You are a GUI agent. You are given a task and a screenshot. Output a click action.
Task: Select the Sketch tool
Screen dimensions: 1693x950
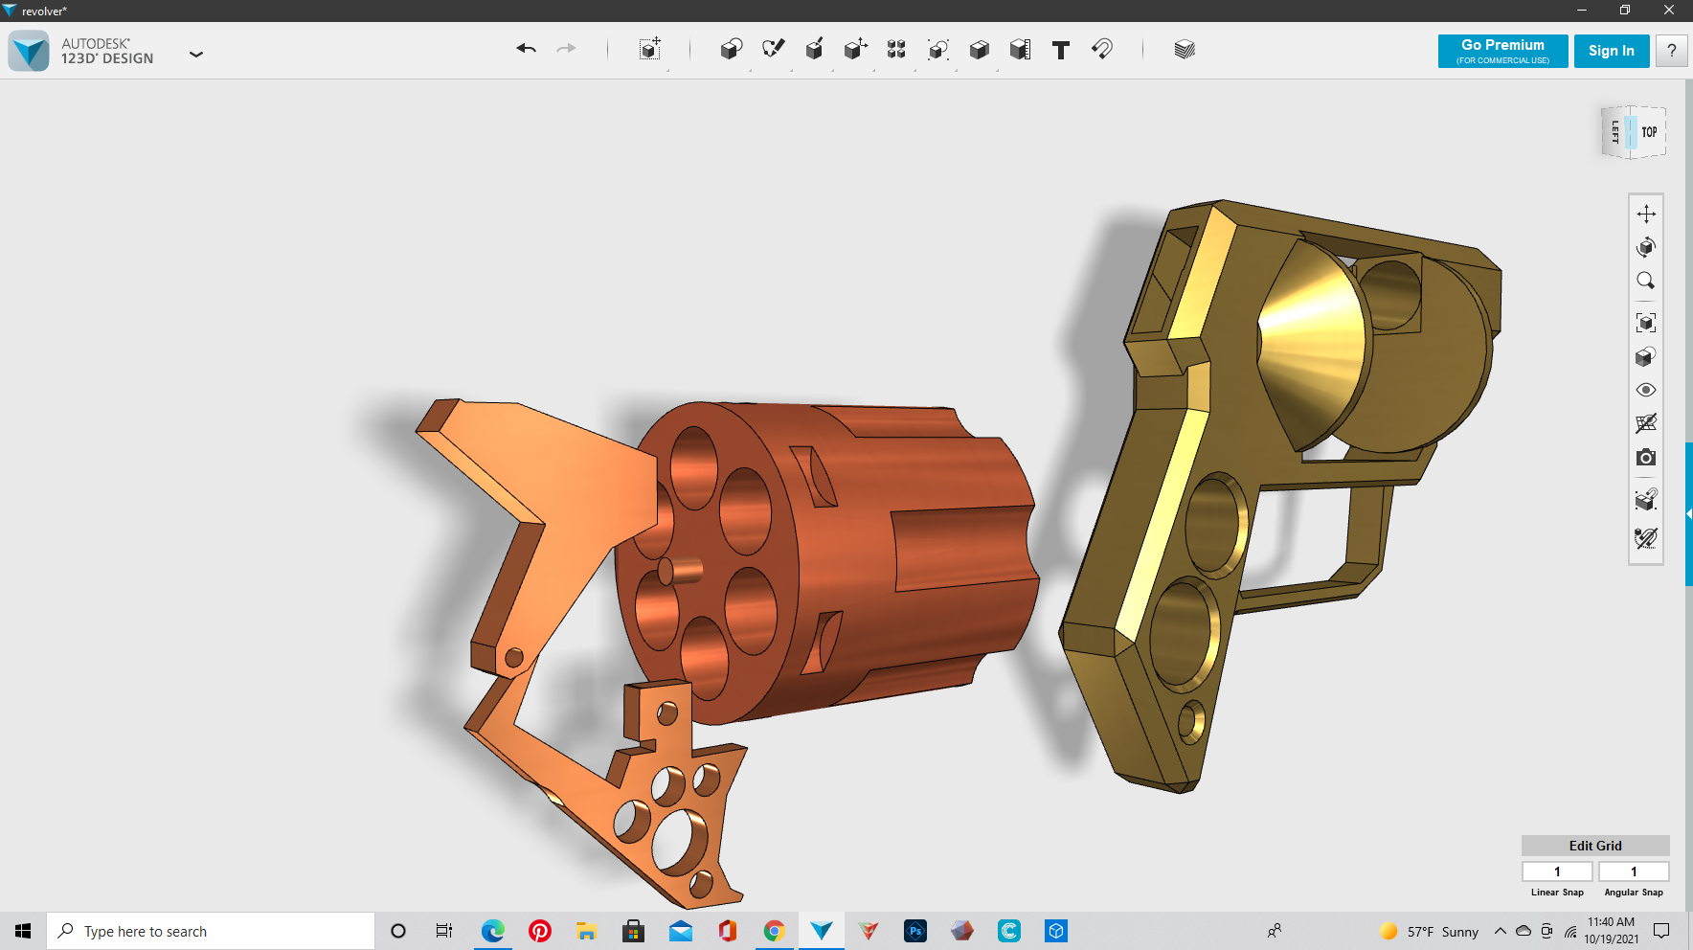pyautogui.click(x=773, y=49)
